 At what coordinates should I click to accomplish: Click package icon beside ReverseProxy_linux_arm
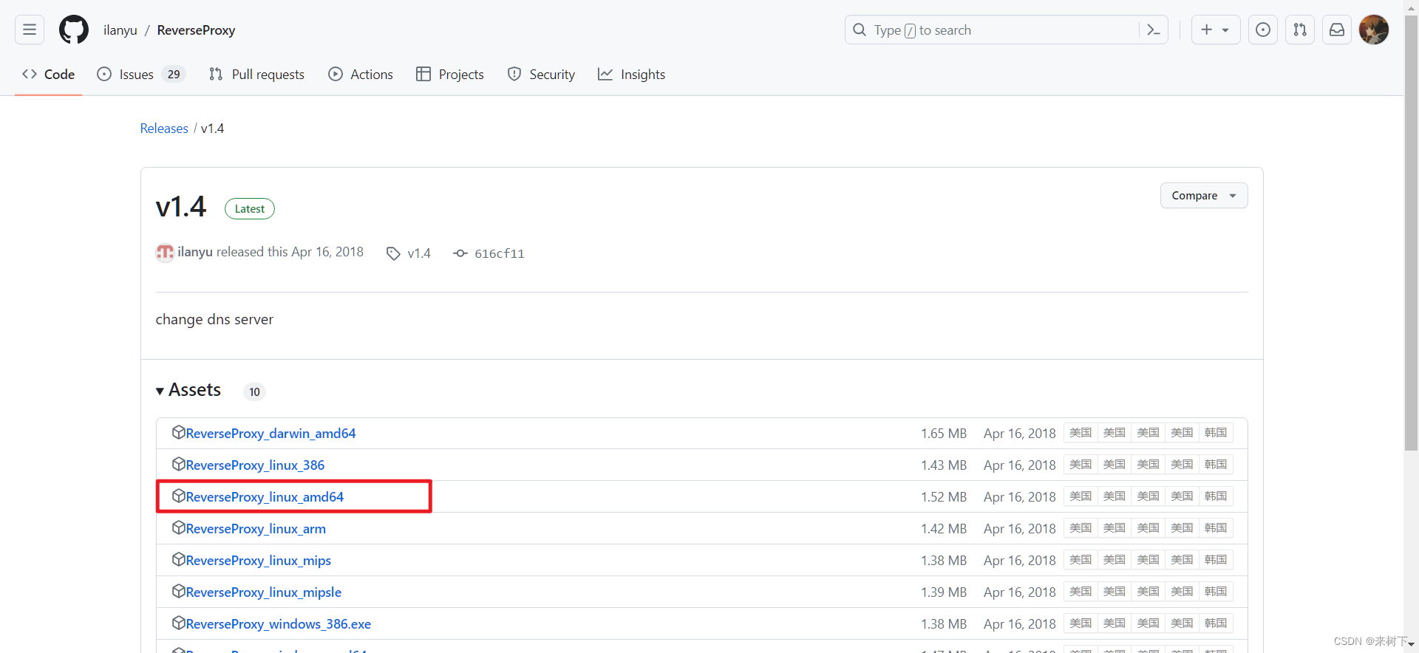178,527
